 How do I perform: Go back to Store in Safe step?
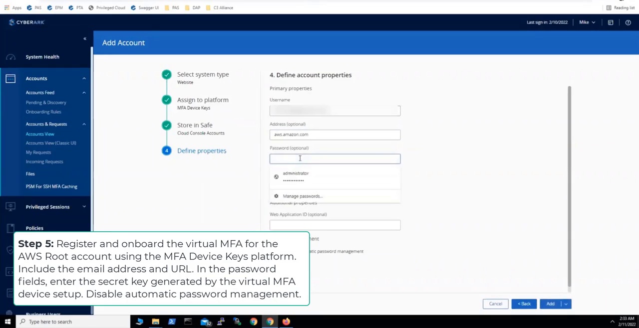coord(195,125)
